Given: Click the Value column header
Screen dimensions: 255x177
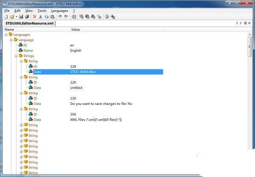Looking at the screenshot, I should [x=116, y=30].
